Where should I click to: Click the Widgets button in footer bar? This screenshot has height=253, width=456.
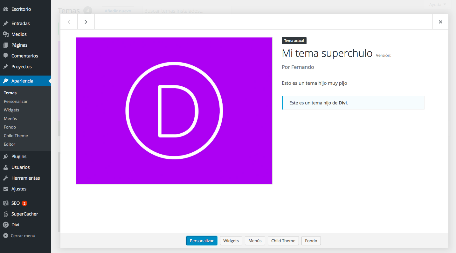click(x=231, y=241)
